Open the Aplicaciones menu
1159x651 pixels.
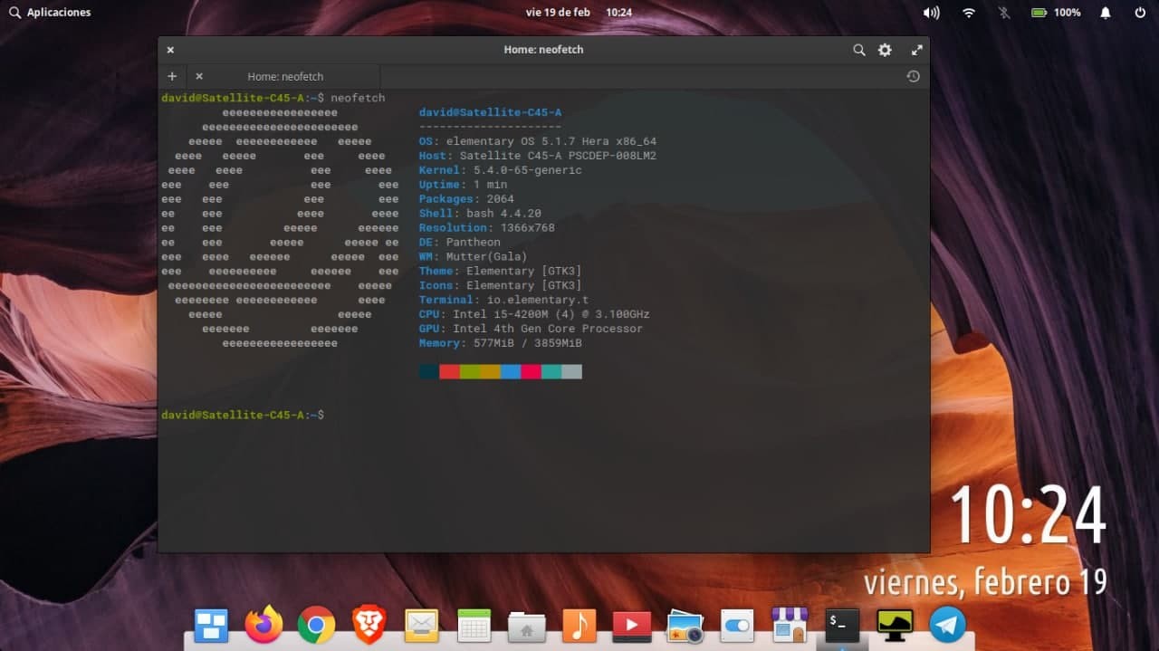tap(50, 13)
